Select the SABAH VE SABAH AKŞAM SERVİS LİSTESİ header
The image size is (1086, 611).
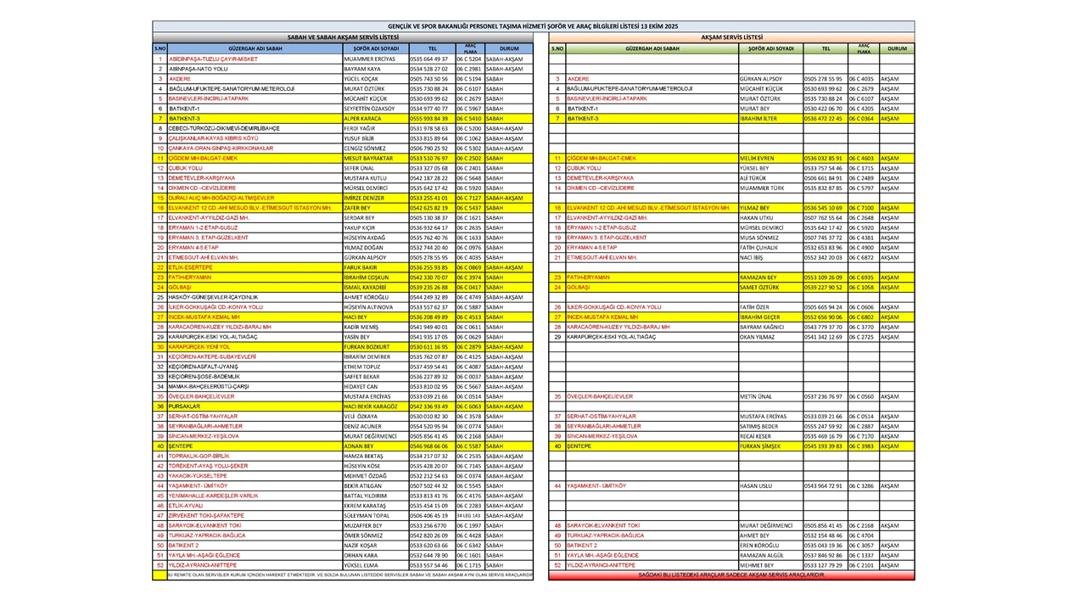pyautogui.click(x=343, y=38)
